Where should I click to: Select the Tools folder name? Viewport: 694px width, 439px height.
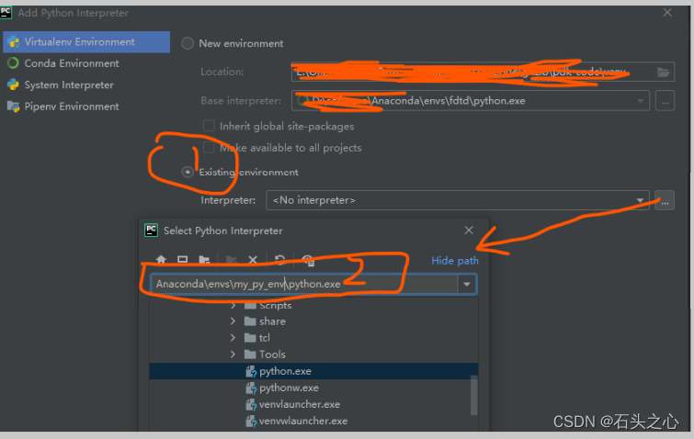click(272, 355)
